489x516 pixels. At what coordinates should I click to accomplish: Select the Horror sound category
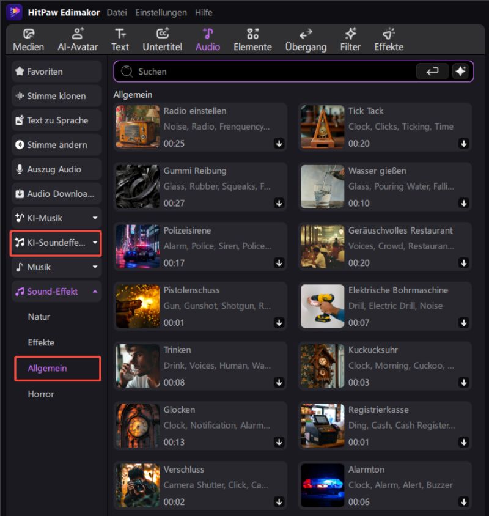pos(41,394)
